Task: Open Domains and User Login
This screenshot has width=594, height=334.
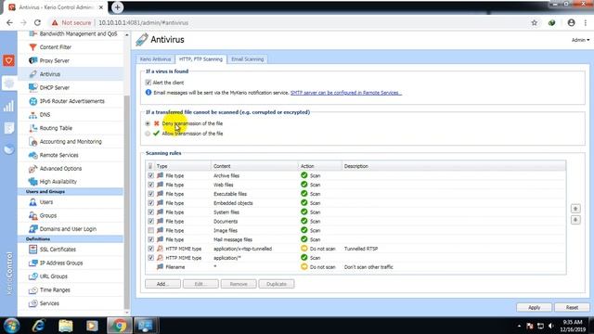Action: pos(68,229)
